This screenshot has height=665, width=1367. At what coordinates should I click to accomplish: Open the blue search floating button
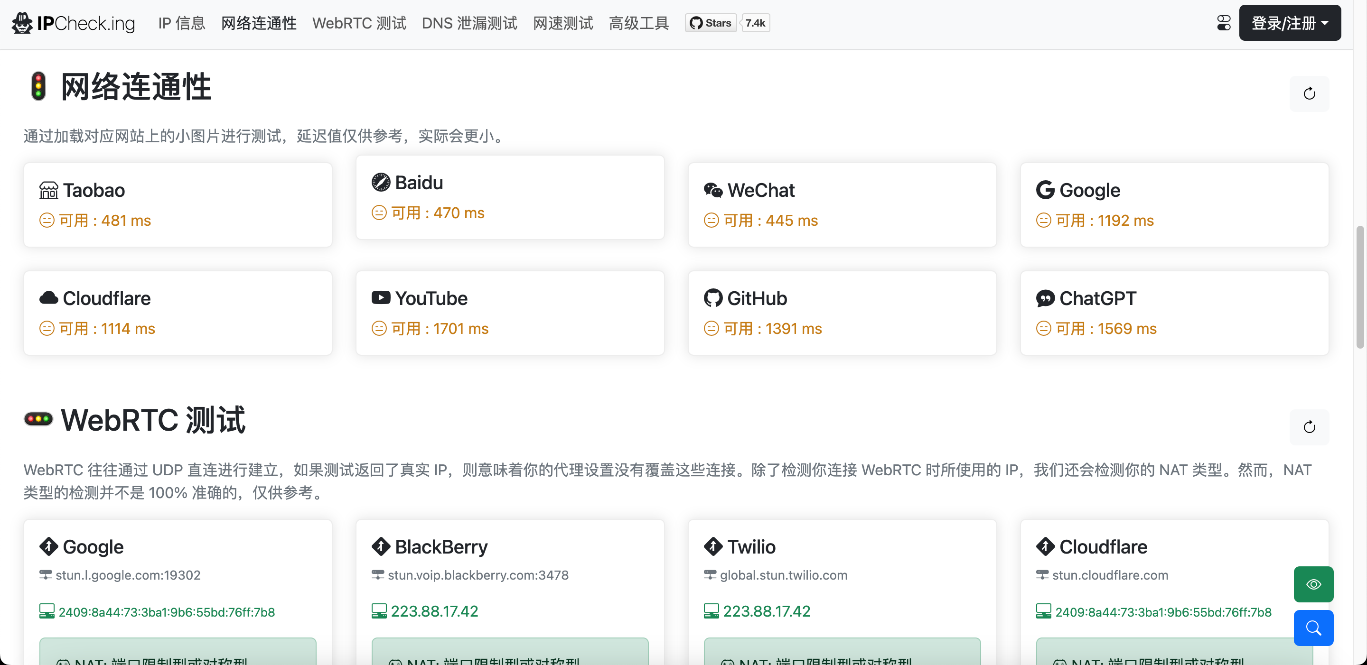pyautogui.click(x=1313, y=628)
